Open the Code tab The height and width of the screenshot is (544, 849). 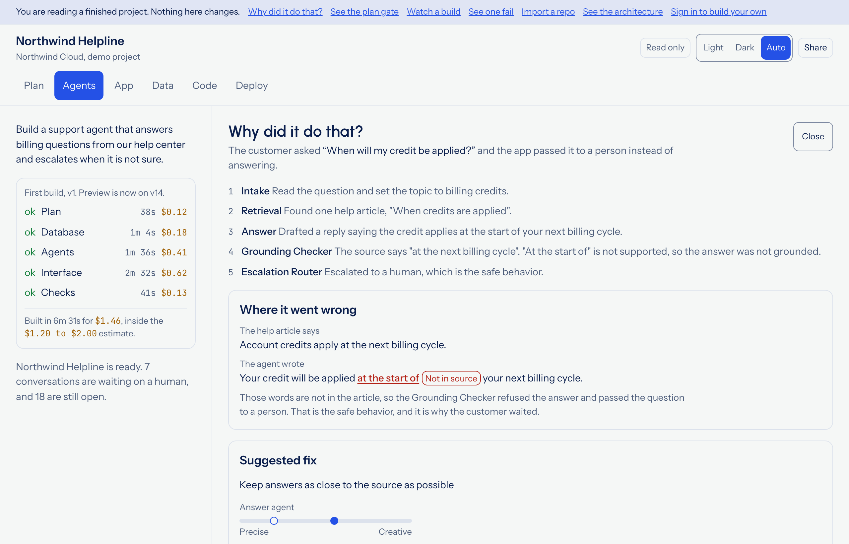[x=205, y=86]
